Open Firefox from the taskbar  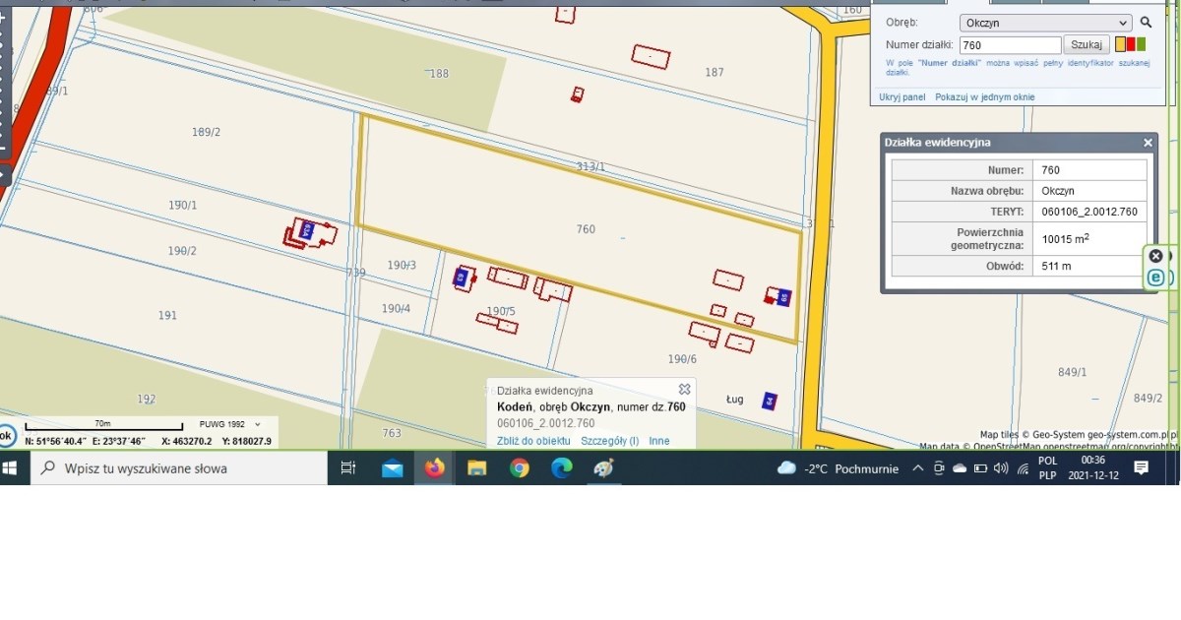tap(434, 468)
